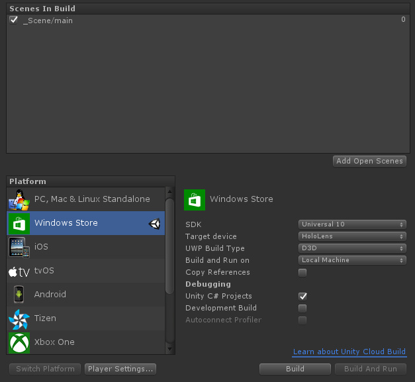
Task: Select the Android platform
Action: tap(86, 295)
